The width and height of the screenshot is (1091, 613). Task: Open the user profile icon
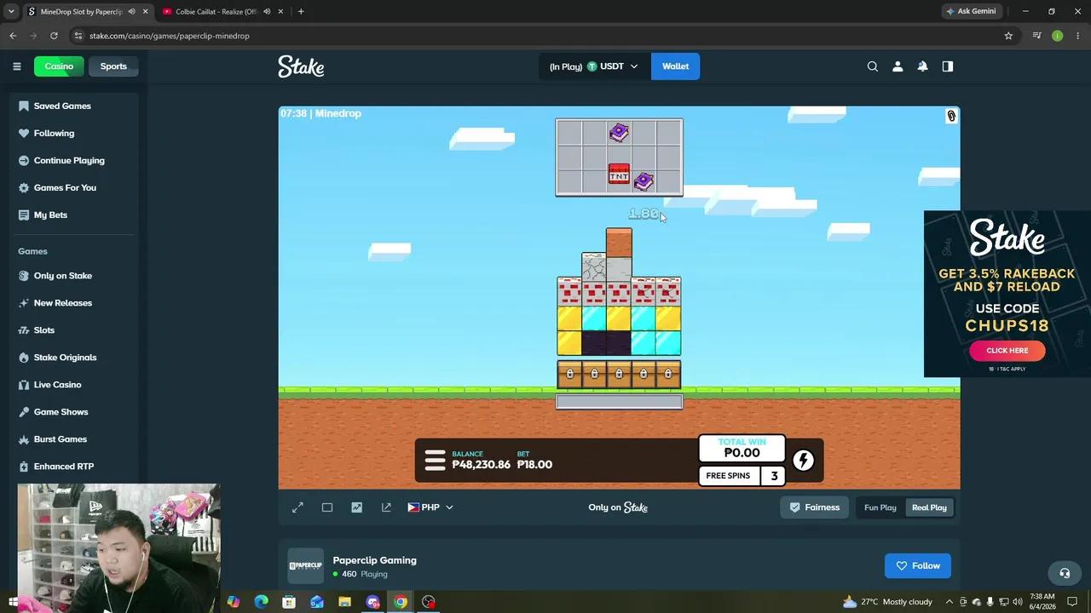pos(898,66)
